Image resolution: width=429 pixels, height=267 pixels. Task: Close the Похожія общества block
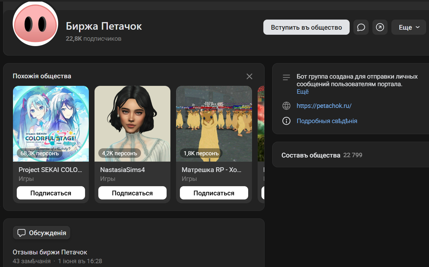[249, 76]
